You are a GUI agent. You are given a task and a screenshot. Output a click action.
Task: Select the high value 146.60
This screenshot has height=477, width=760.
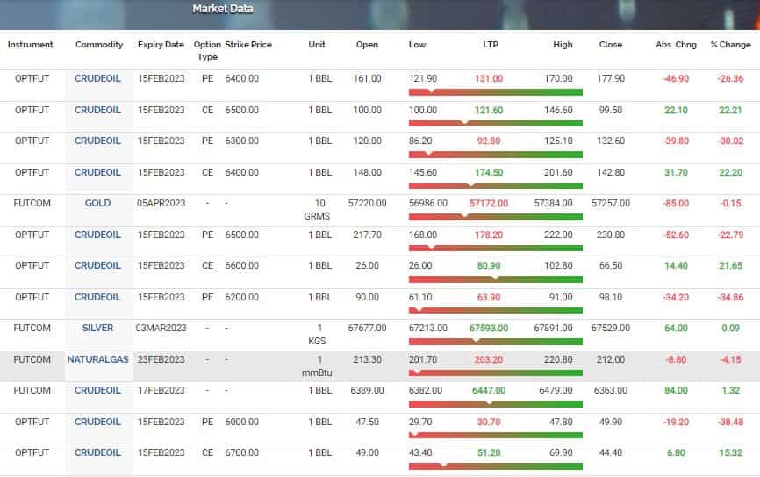pos(558,110)
